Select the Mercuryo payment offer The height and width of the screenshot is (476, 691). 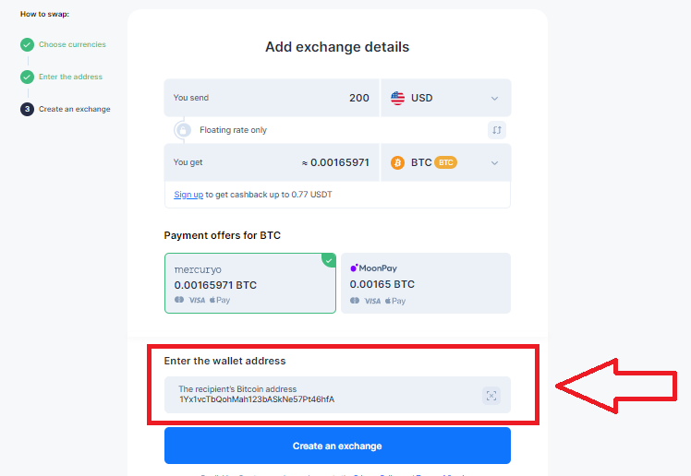coord(250,283)
